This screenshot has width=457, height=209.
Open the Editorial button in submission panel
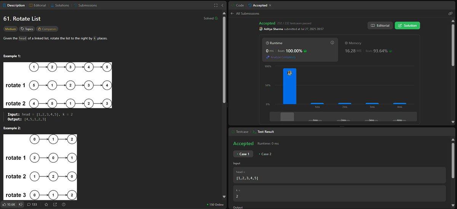click(380, 25)
